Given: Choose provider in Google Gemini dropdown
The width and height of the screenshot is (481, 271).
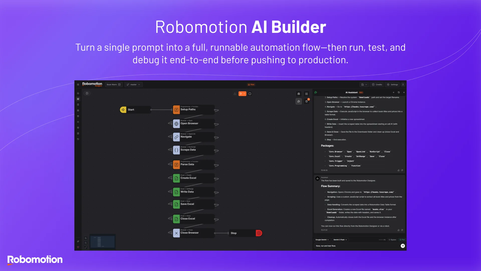Looking at the screenshot, I should click(x=322, y=240).
